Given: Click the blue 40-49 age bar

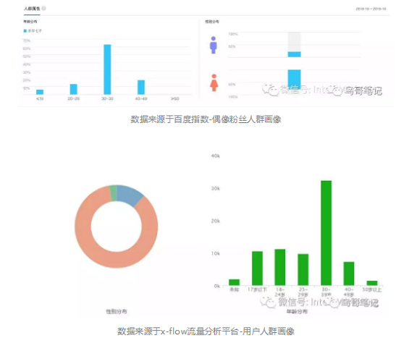Looking at the screenshot, I should [x=141, y=87].
